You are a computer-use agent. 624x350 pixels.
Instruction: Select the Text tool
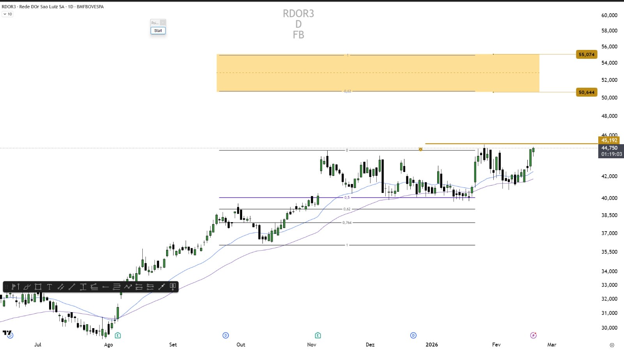50,287
